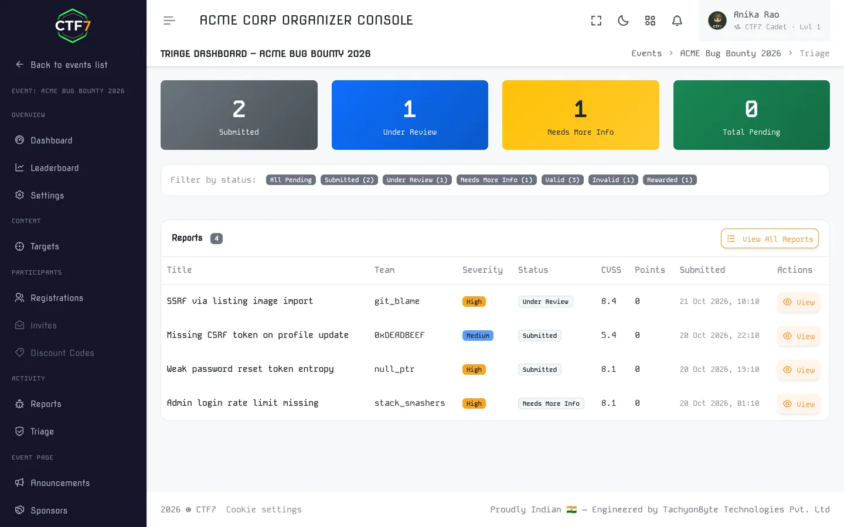Viewport: 844px width, 527px height.
Task: Enter fullscreen mode via expand icon
Action: click(596, 20)
